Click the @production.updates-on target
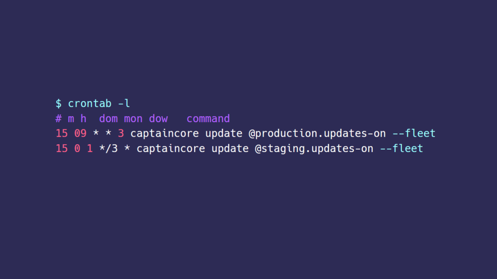497x279 pixels. tap(317, 134)
